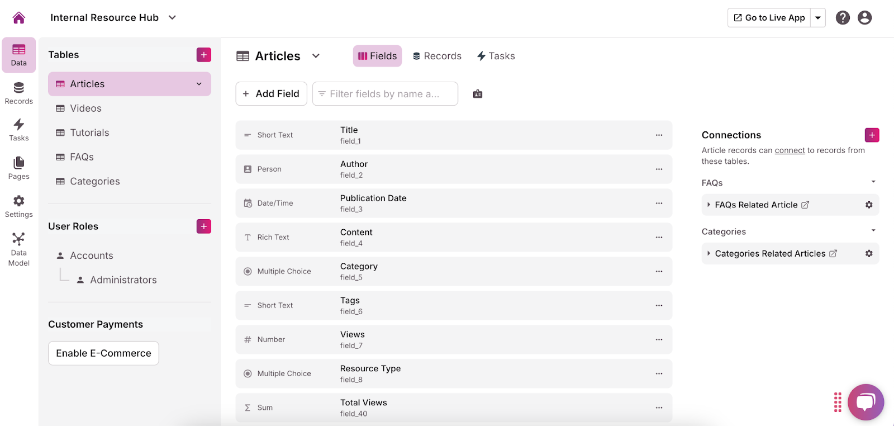The width and height of the screenshot is (894, 426).
Task: Add a new connection with plus icon
Action: tap(872, 135)
